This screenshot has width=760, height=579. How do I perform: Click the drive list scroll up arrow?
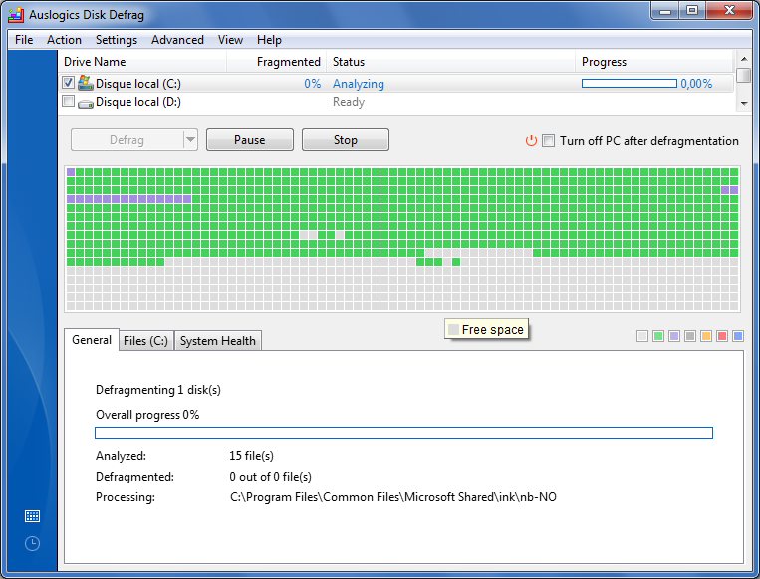pos(744,59)
